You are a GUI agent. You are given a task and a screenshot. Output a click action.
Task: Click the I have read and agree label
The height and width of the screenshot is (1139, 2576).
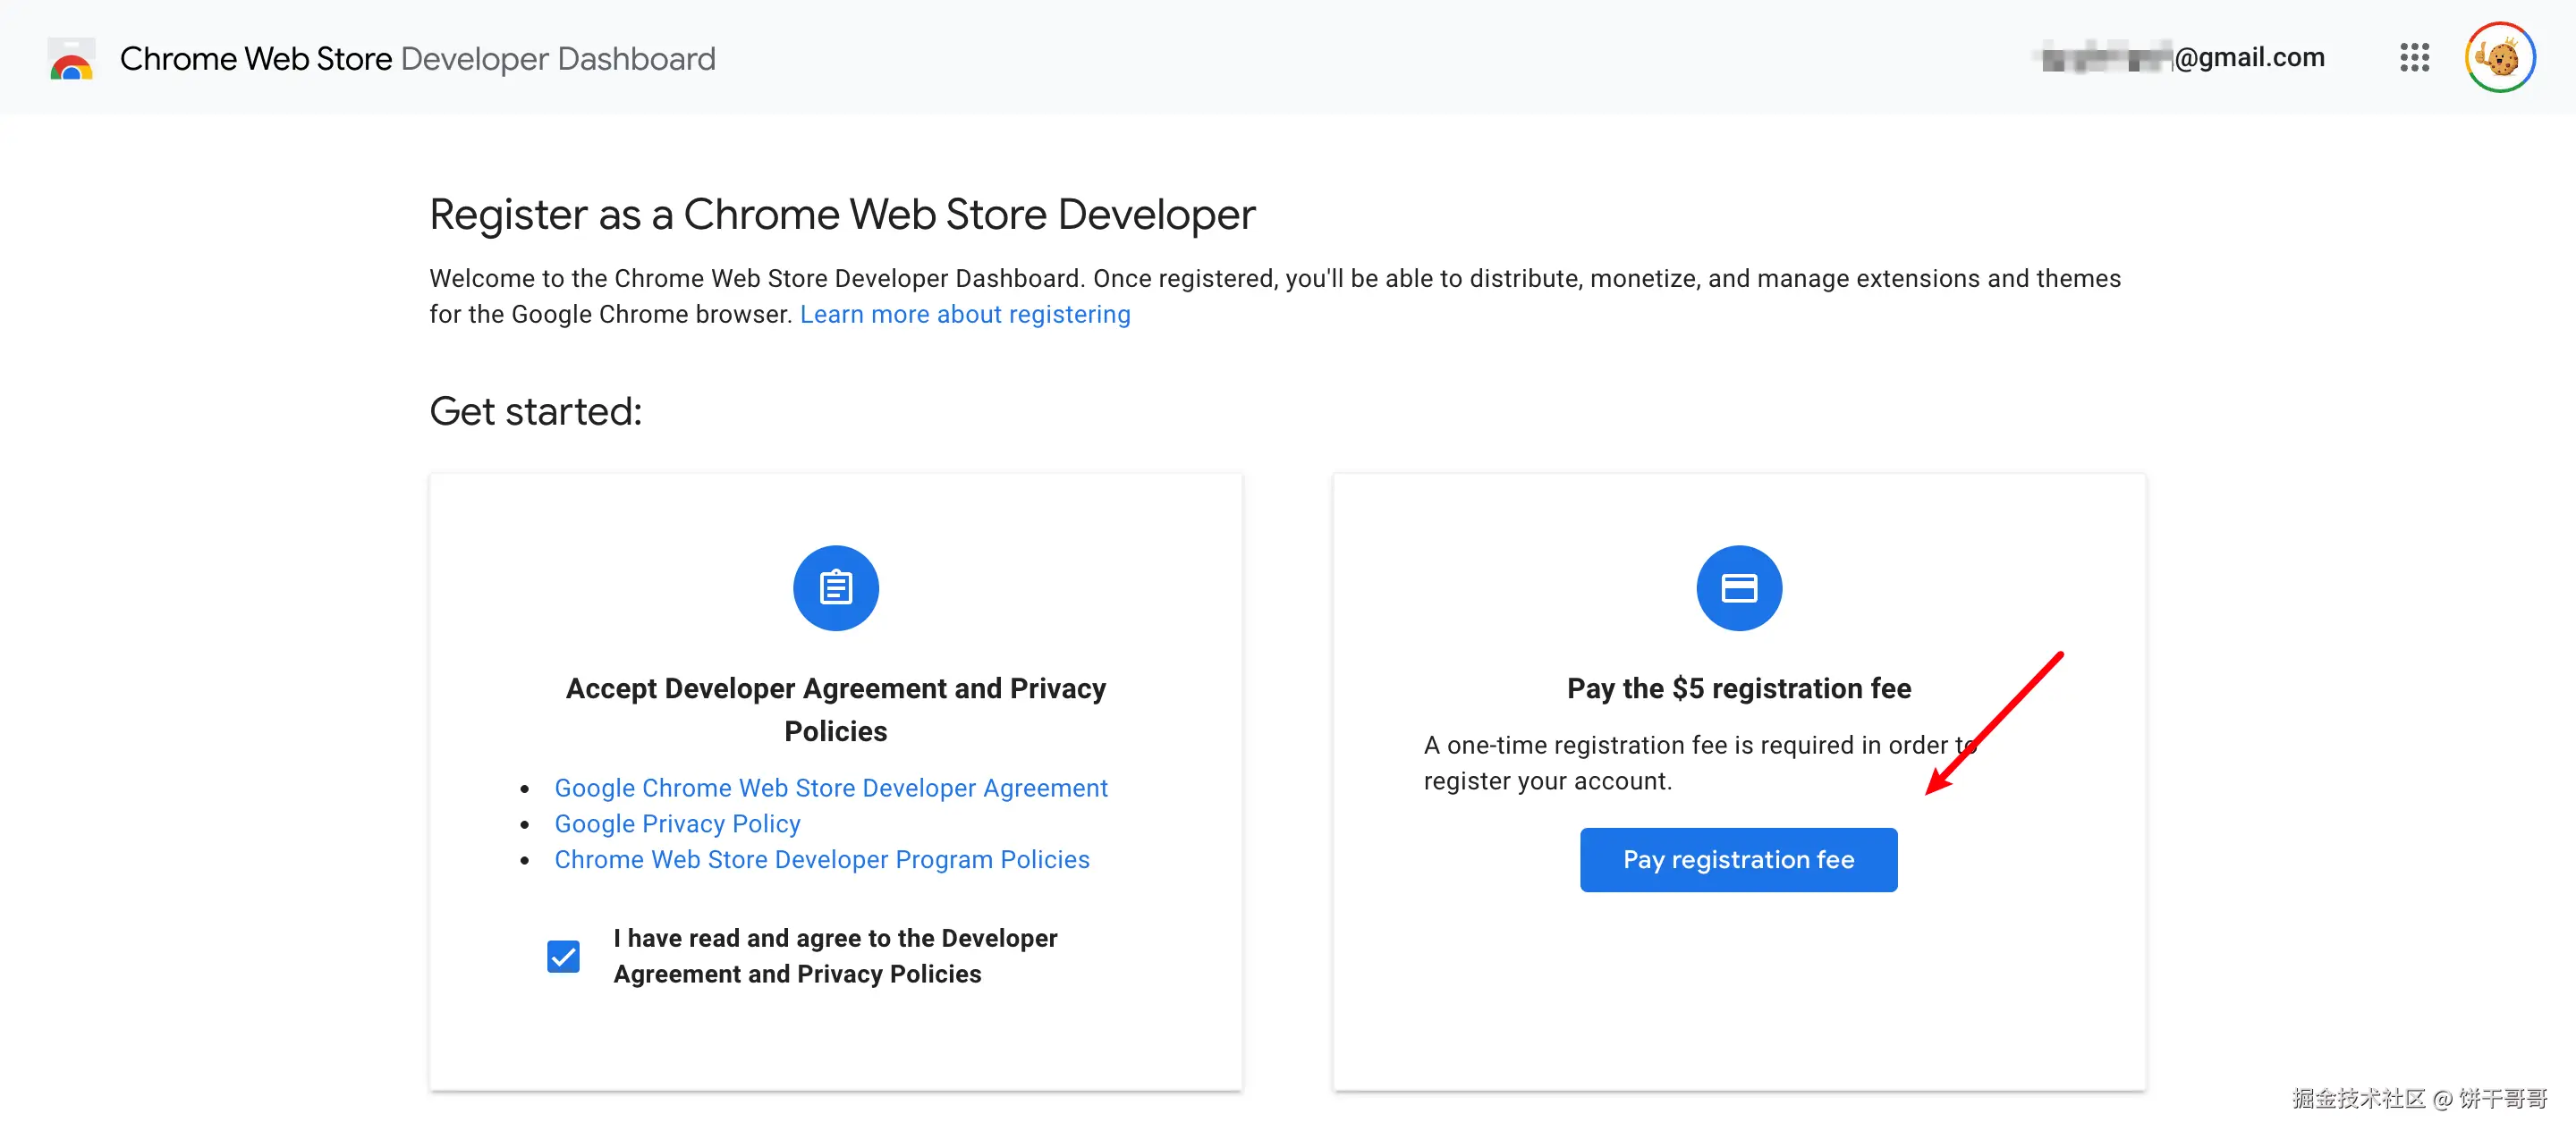[x=834, y=956]
